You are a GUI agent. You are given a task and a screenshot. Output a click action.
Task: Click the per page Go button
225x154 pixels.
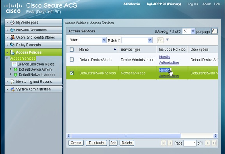[x=214, y=31]
